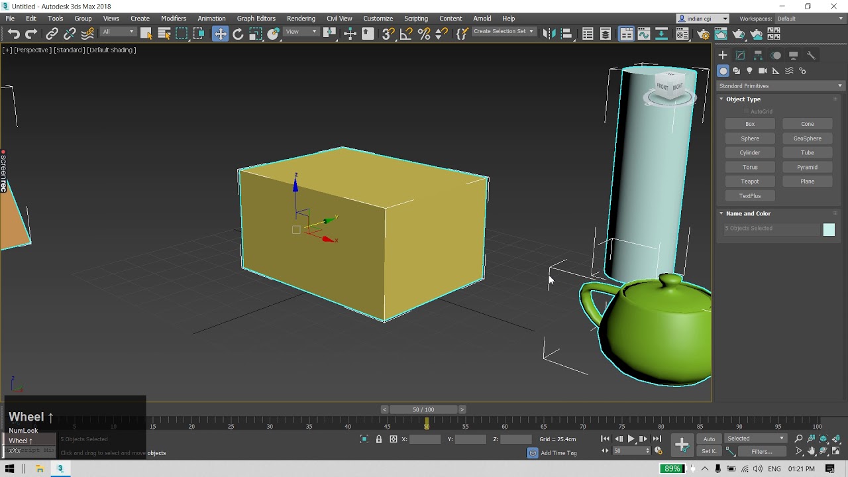Activate the Select and Rotate tool
This screenshot has height=477, width=848.
pos(238,34)
